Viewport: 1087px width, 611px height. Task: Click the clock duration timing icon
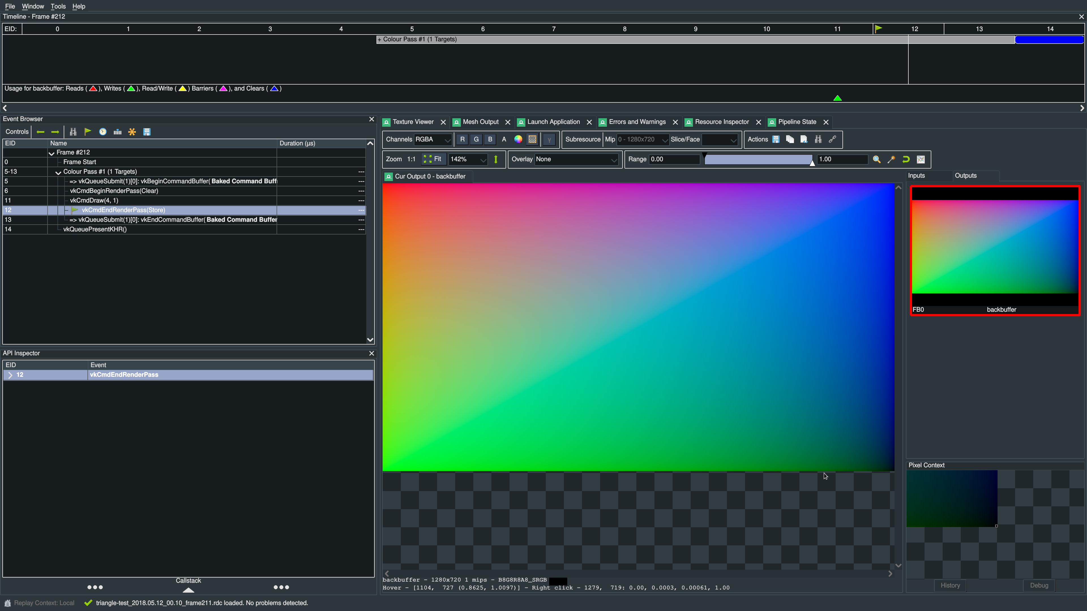point(102,132)
